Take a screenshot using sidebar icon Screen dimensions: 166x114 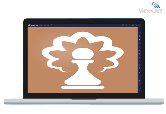(140, 58)
